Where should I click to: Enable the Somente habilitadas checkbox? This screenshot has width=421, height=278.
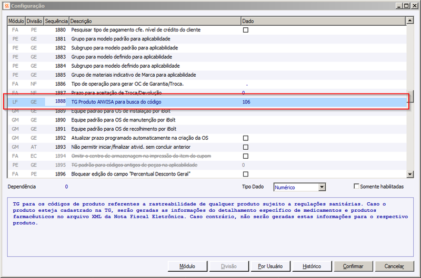[x=356, y=187]
